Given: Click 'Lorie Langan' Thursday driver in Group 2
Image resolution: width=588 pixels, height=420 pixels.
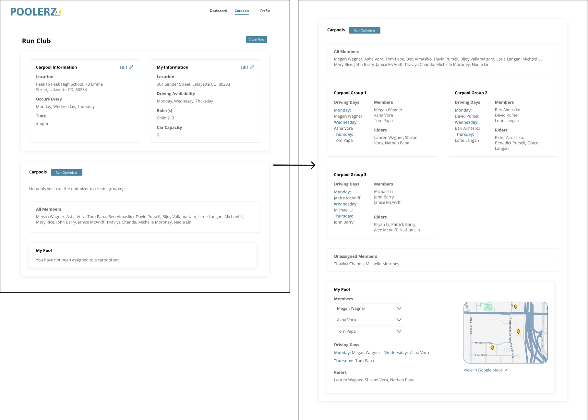Looking at the screenshot, I should (467, 141).
